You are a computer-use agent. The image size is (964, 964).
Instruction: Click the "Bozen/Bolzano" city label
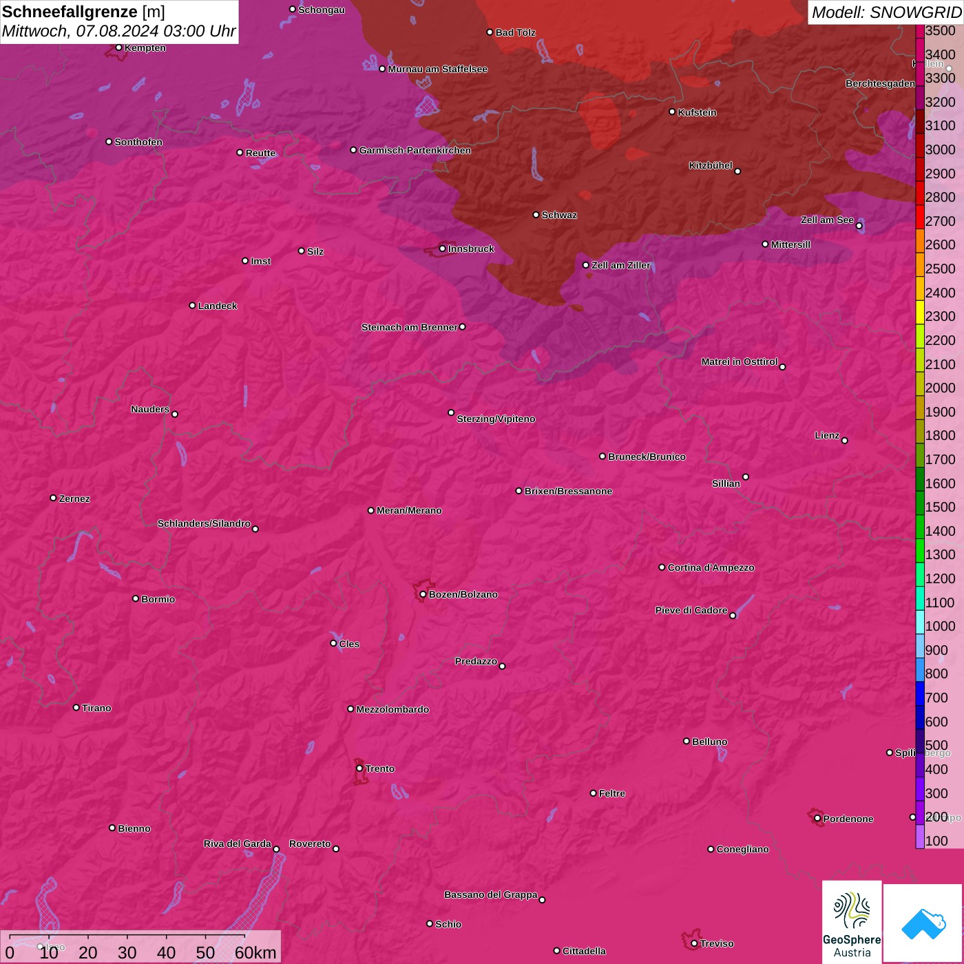click(463, 594)
